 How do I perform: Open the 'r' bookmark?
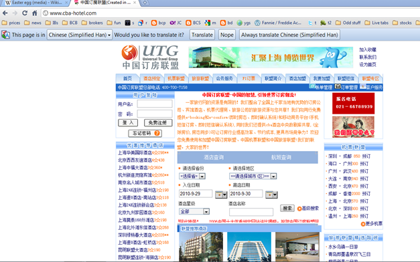(143, 23)
